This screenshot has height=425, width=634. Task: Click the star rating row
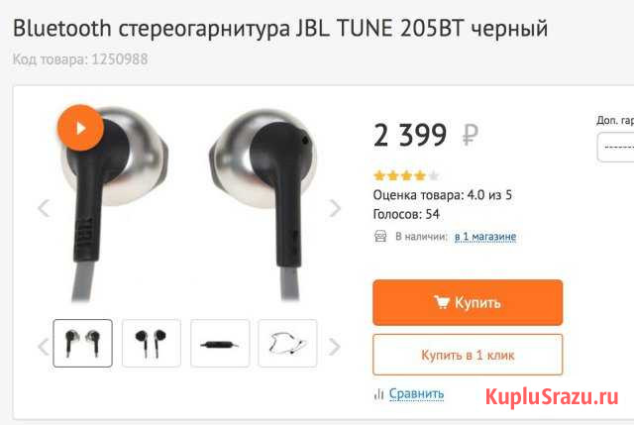pyautogui.click(x=406, y=175)
